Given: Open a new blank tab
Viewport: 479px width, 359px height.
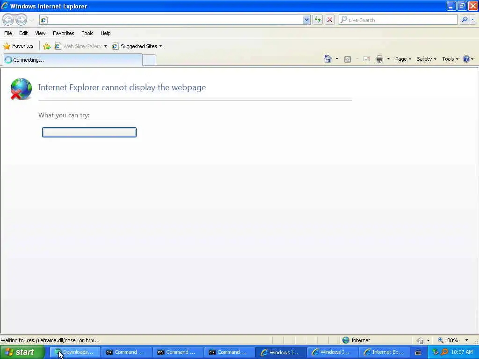Looking at the screenshot, I should 149,60.
